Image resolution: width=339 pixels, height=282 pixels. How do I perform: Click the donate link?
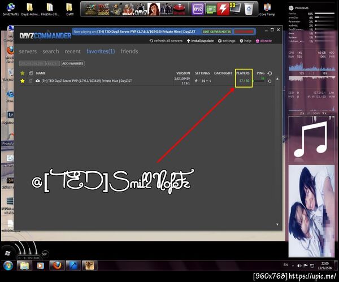click(x=264, y=41)
